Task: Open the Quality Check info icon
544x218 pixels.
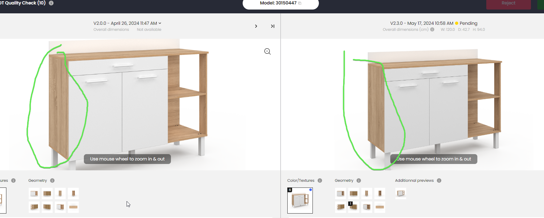Action: tap(51, 3)
